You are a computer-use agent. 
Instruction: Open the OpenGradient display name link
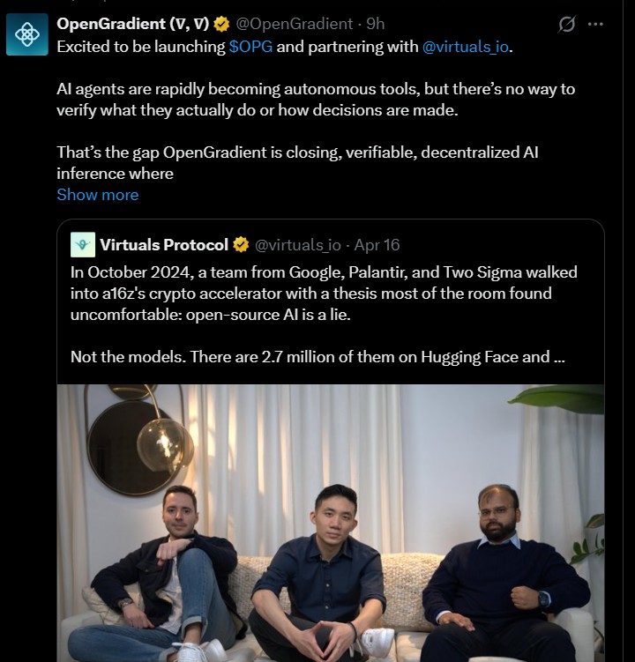pyautogui.click(x=132, y=24)
